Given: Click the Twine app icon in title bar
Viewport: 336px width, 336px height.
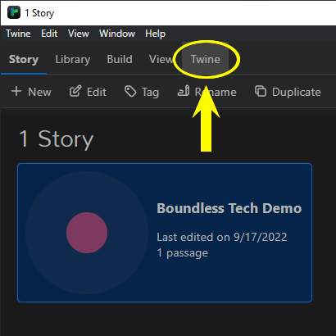Looking at the screenshot, I should tap(14, 12).
